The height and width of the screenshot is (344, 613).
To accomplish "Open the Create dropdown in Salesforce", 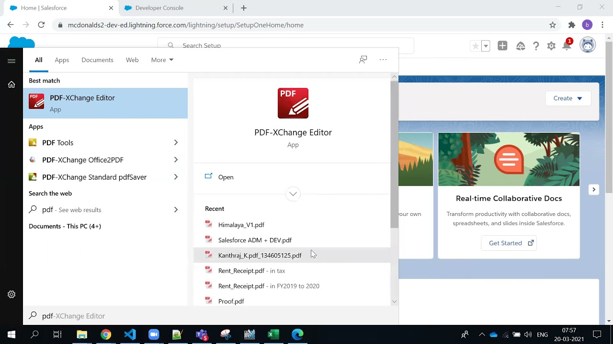I will (x=568, y=98).
